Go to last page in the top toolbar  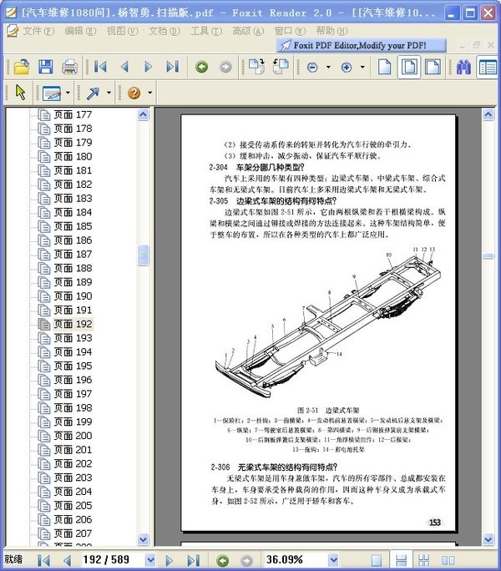point(172,67)
